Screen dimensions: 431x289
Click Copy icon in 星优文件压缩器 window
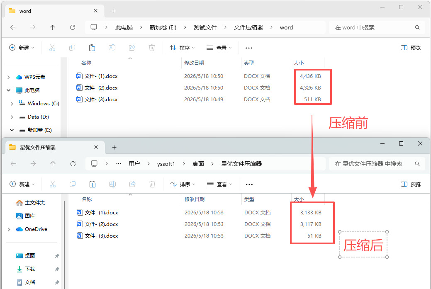coord(73,184)
